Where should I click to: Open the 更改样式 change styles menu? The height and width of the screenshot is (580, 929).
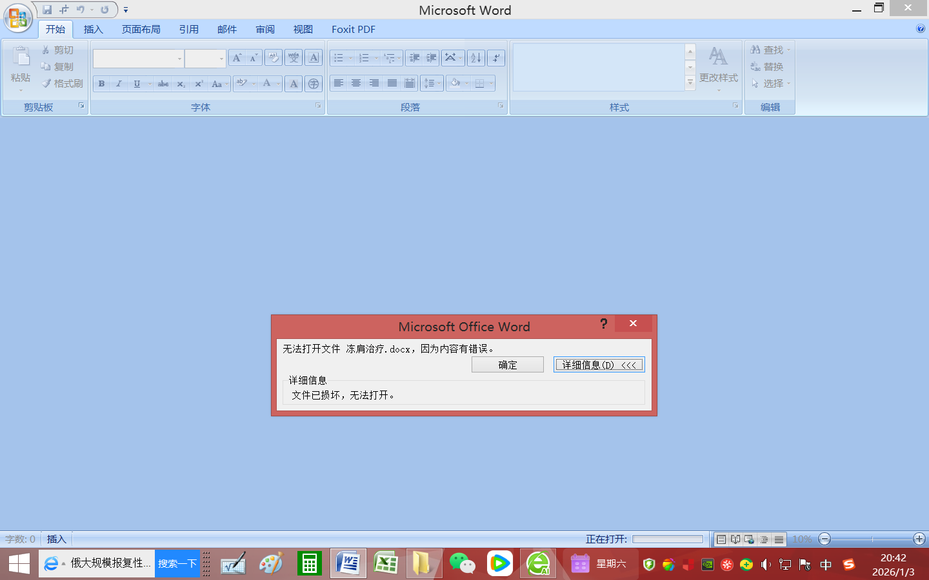pos(719,68)
